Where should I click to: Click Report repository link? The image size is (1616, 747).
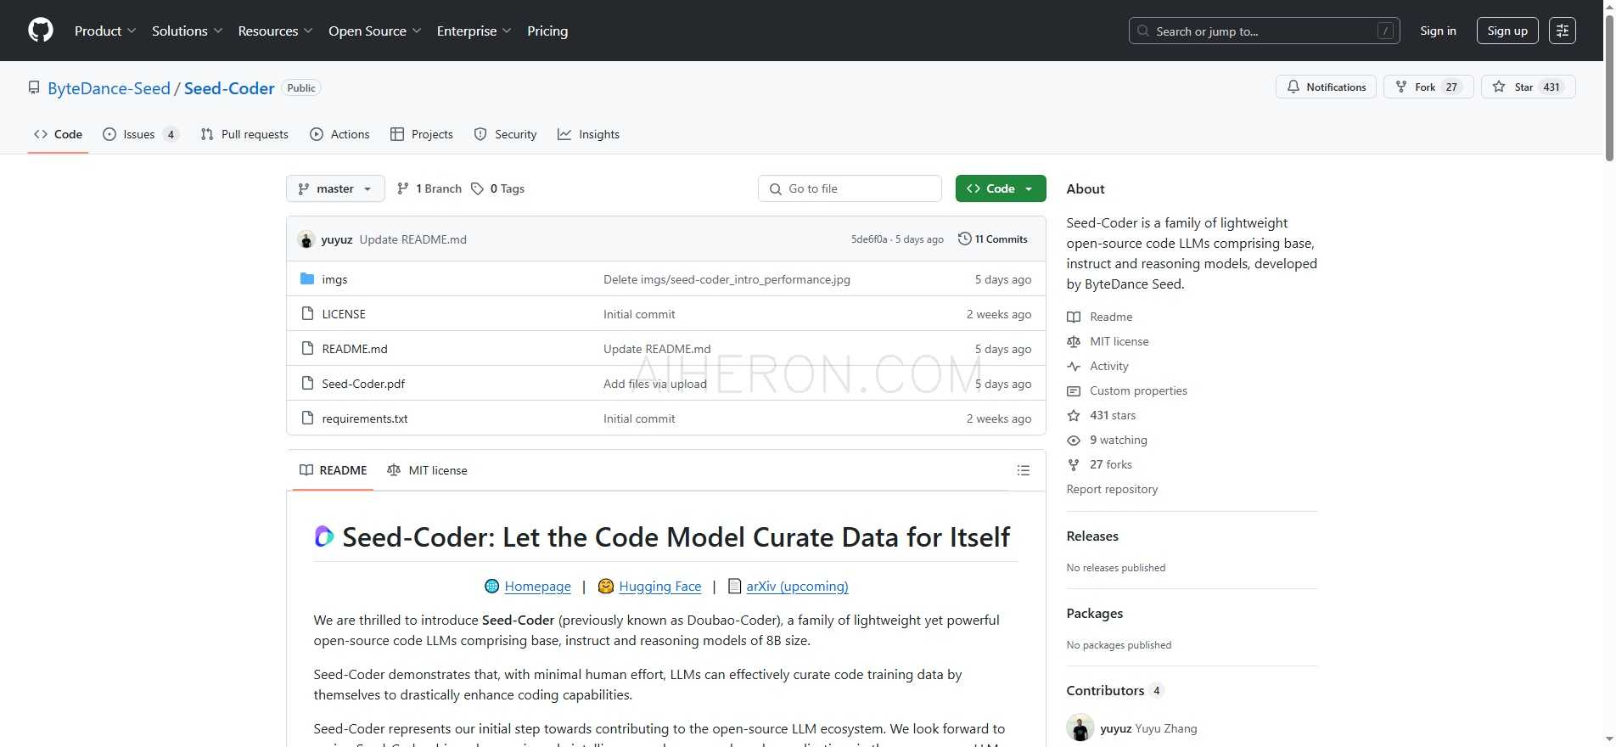[x=1112, y=489]
